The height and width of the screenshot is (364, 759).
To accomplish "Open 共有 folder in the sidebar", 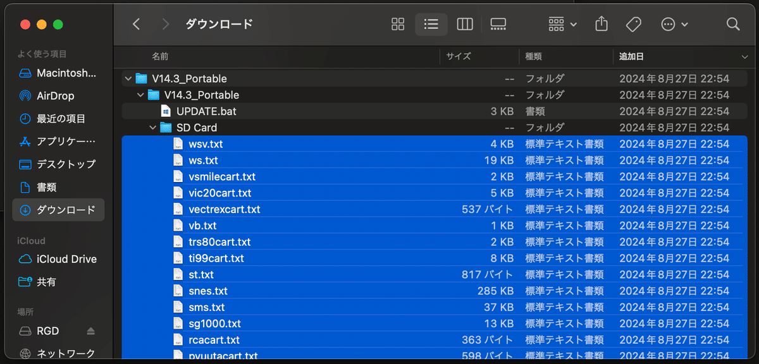I will (58, 281).
